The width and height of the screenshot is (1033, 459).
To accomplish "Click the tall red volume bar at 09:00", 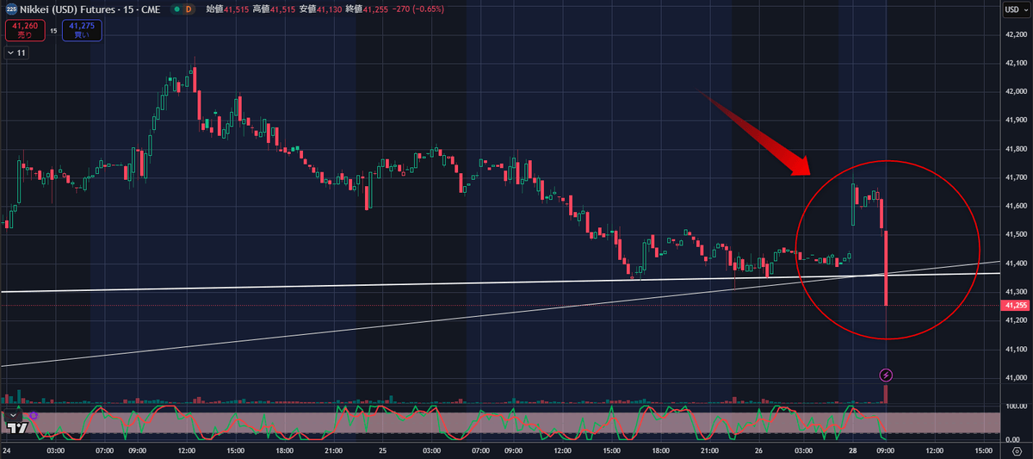I will click(x=886, y=394).
